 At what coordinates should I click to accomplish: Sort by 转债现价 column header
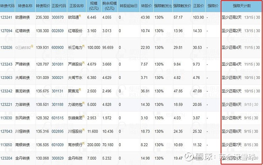pyautogui.click(x=43, y=6)
